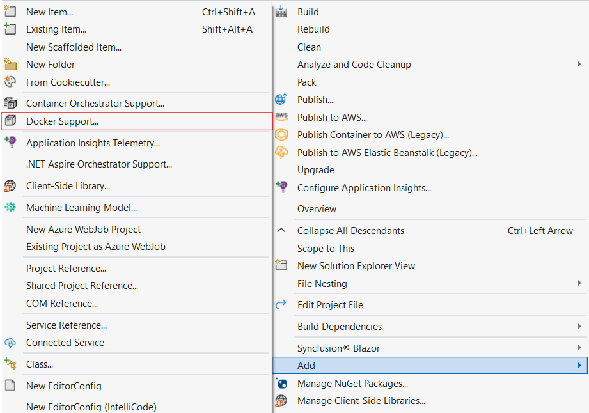Click the Existing Item icon

point(10,29)
